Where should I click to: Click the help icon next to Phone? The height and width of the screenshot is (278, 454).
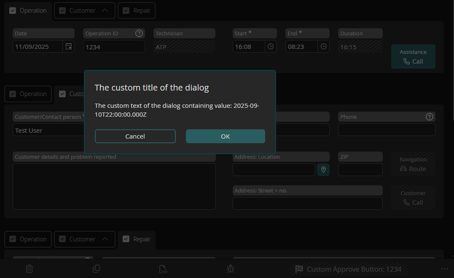pos(429,117)
